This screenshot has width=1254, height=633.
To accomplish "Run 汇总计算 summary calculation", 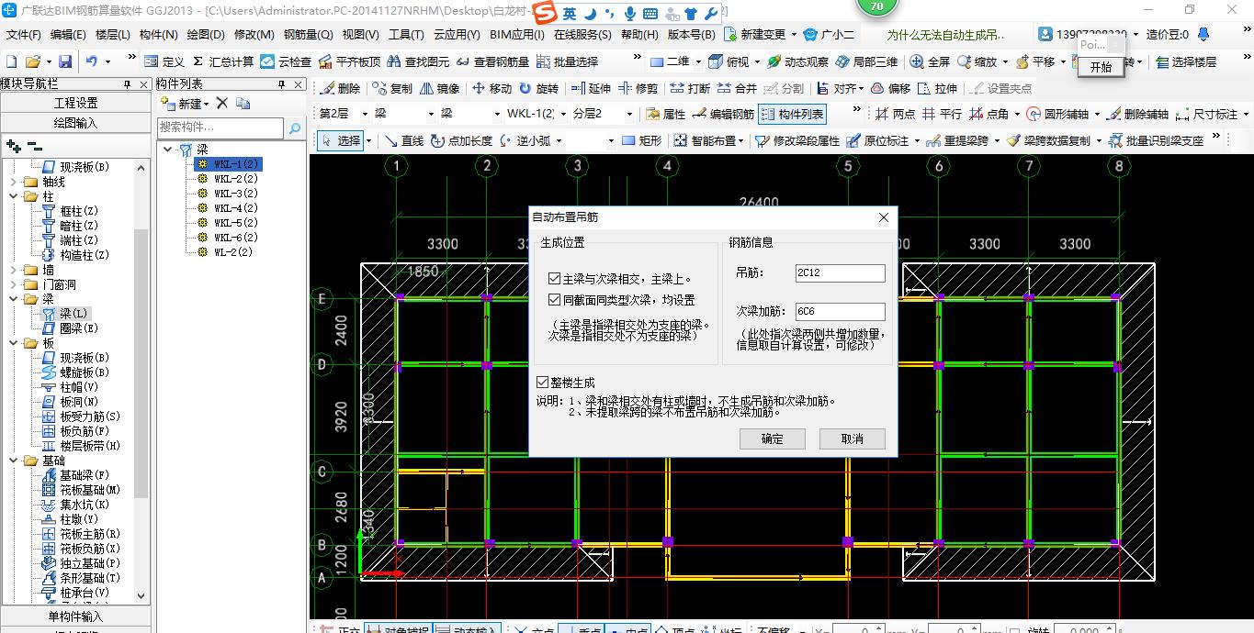I will 223,61.
